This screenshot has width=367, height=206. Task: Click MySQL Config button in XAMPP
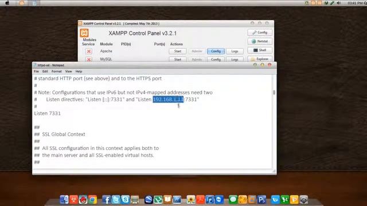[x=216, y=60]
